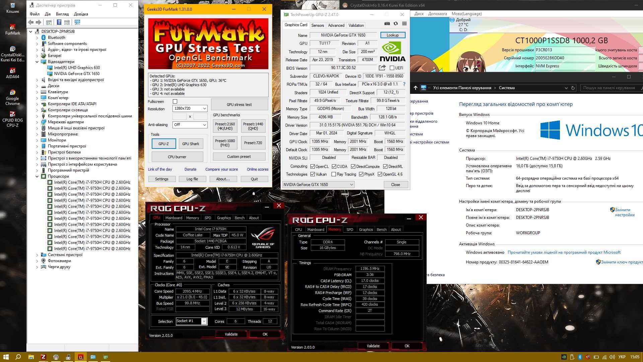Toggle the CUDA checkbox in GPU-Z
Screen dimensions: 643x362
334,167
